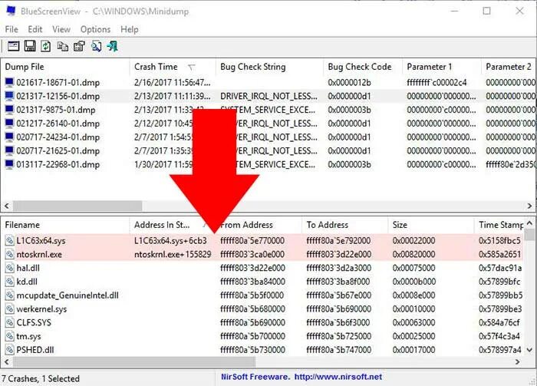Click the werkernel.sys filename
The image size is (537, 386).
click(41, 309)
